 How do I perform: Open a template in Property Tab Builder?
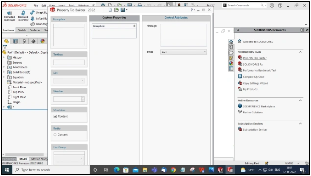click(x=116, y=10)
